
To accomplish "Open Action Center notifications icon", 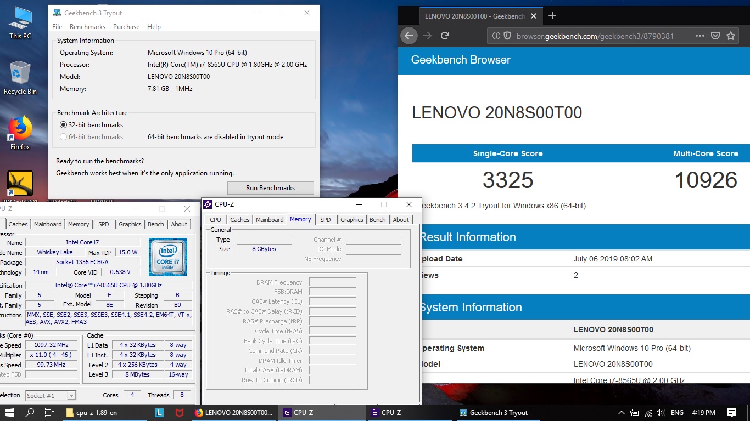I will tap(732, 413).
